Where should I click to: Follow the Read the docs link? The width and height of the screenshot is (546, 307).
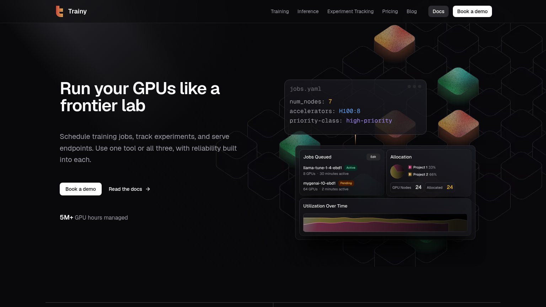(x=129, y=189)
